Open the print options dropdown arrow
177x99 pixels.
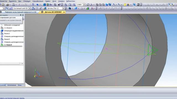pos(10,5)
